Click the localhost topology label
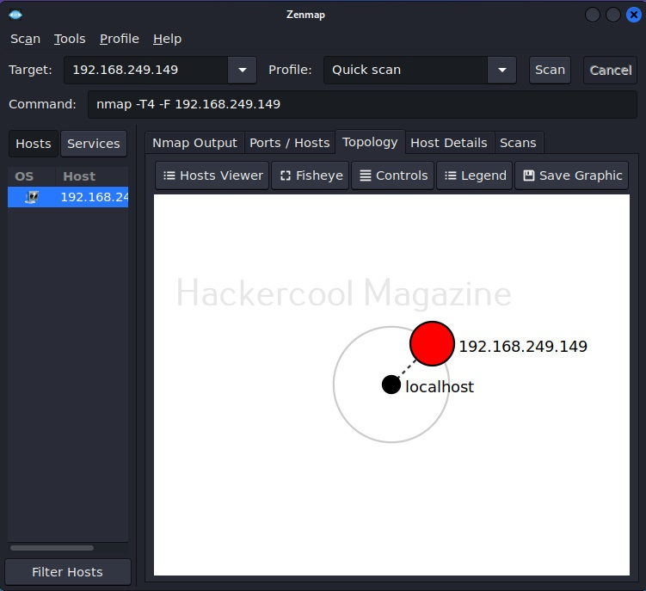 click(x=440, y=386)
